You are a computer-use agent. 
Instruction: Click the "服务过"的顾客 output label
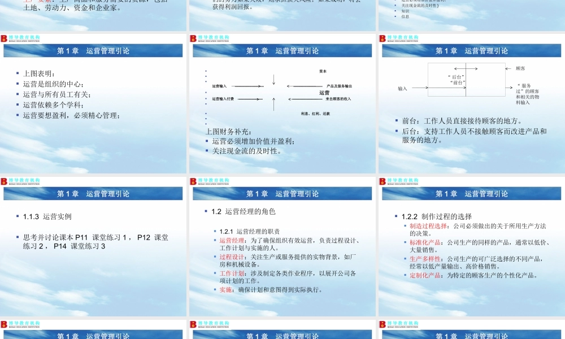coord(528,94)
